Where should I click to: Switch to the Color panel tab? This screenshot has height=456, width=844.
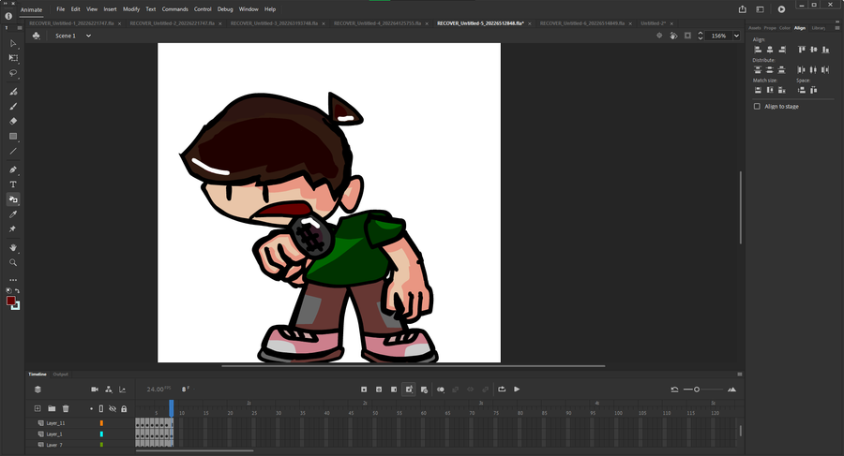[784, 28]
